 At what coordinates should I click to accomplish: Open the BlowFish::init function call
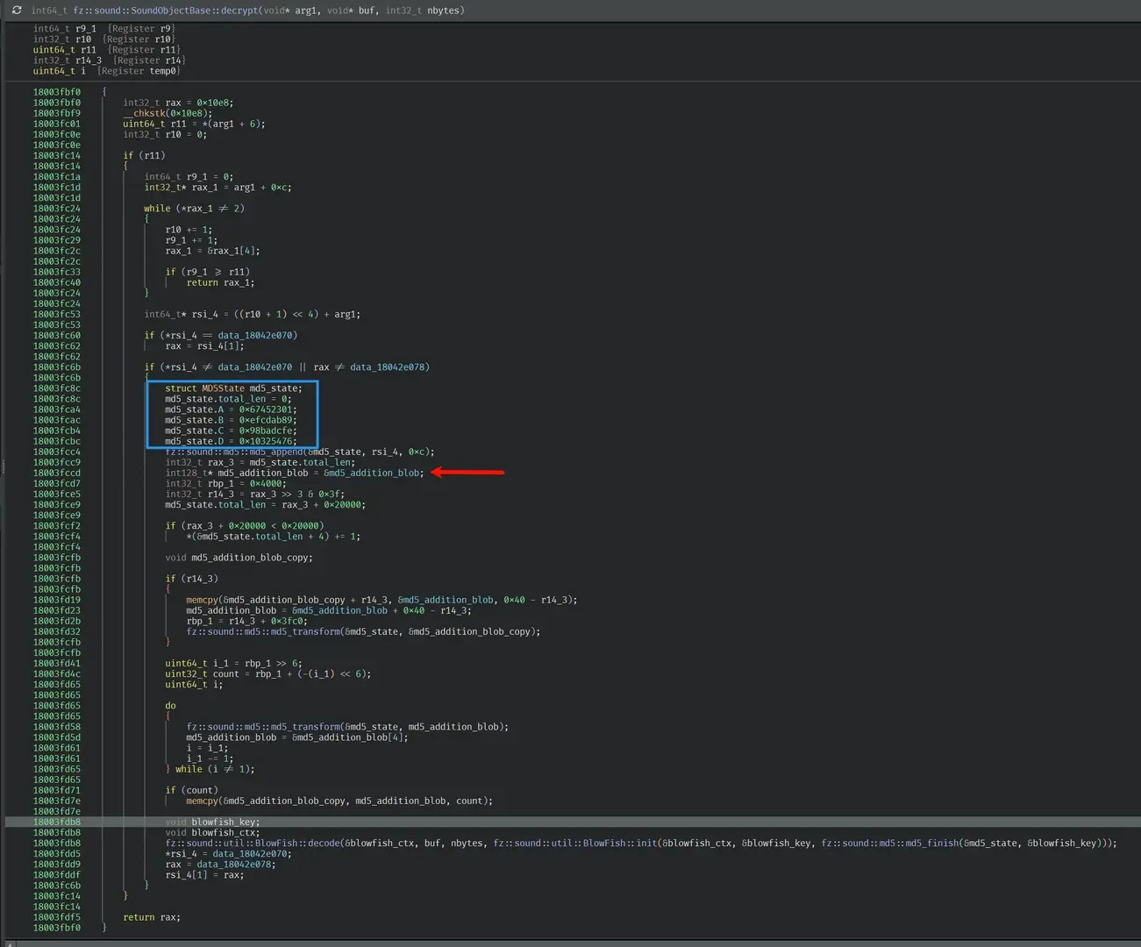[x=575, y=844]
